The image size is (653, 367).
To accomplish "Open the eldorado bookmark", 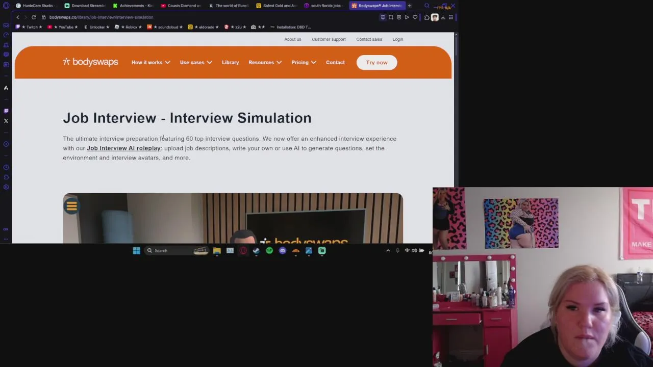I will point(204,27).
